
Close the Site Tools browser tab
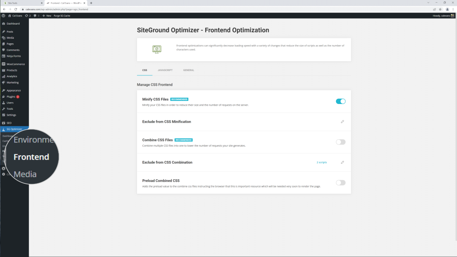click(x=42, y=3)
